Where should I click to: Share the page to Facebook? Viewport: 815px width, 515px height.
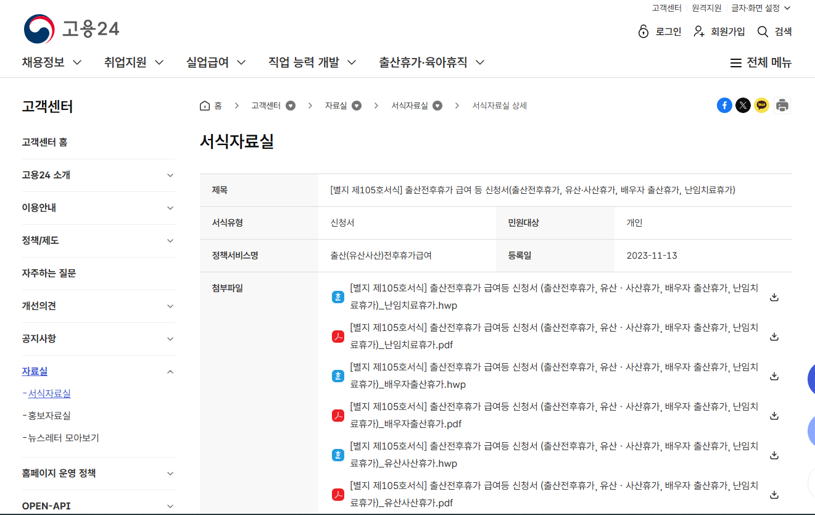[724, 105]
